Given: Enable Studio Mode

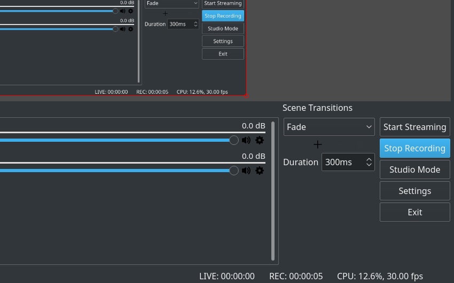Looking at the screenshot, I should tap(415, 169).
